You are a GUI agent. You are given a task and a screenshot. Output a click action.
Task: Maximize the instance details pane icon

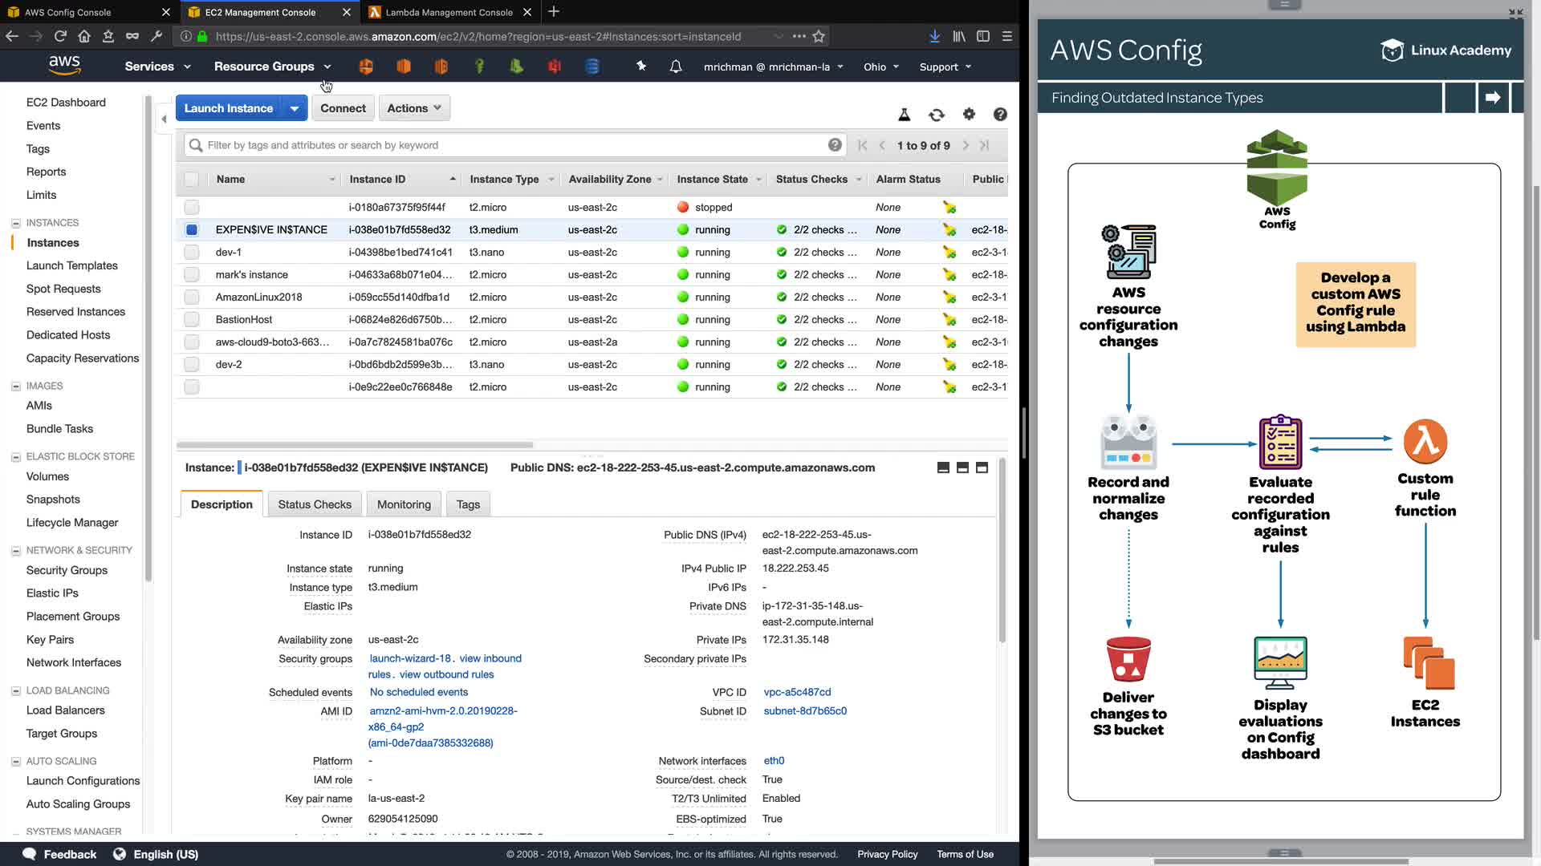[982, 468]
